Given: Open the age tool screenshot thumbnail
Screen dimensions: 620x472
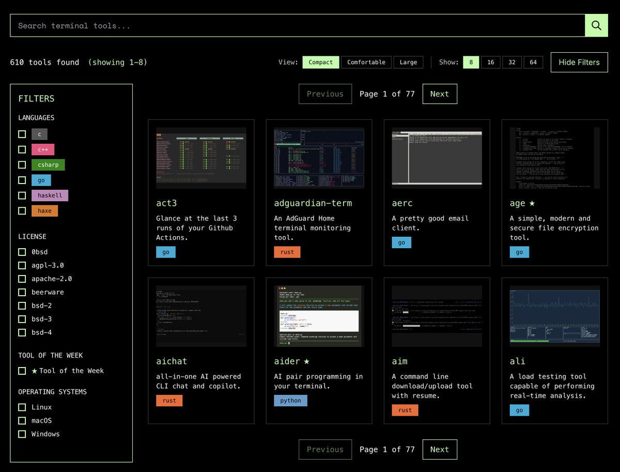Looking at the screenshot, I should pos(555,158).
